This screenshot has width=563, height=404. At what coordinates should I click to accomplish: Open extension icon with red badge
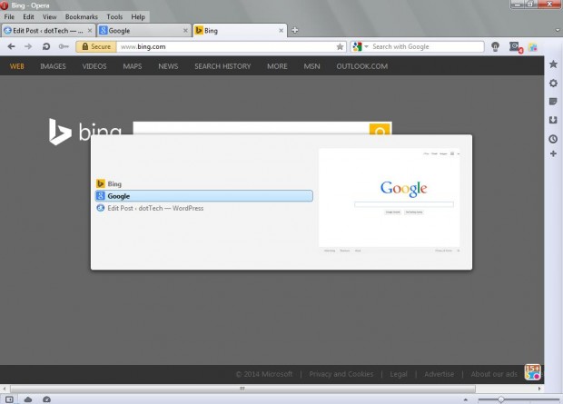pos(515,47)
